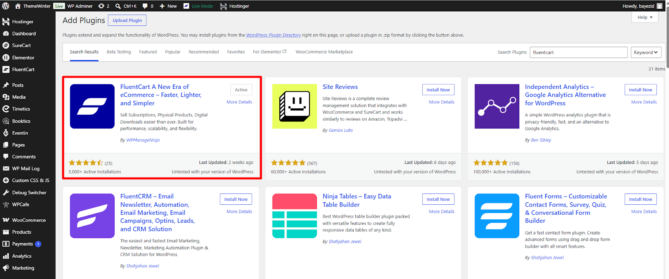Image resolution: width=669 pixels, height=279 pixels.
Task: Click the Upload Plugin button
Action: (x=127, y=20)
